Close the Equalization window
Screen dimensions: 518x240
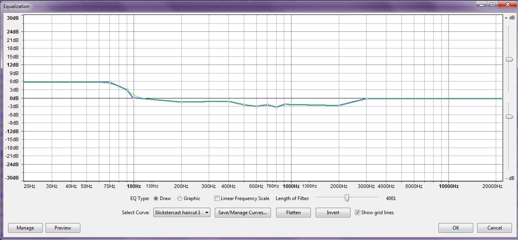click(506, 4)
